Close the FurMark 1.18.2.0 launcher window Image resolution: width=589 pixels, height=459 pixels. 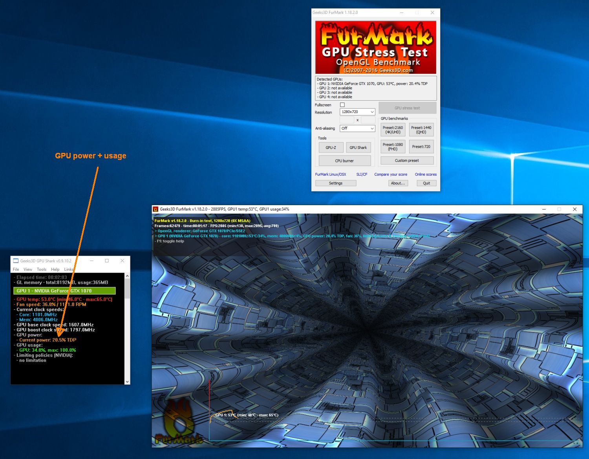(x=432, y=13)
